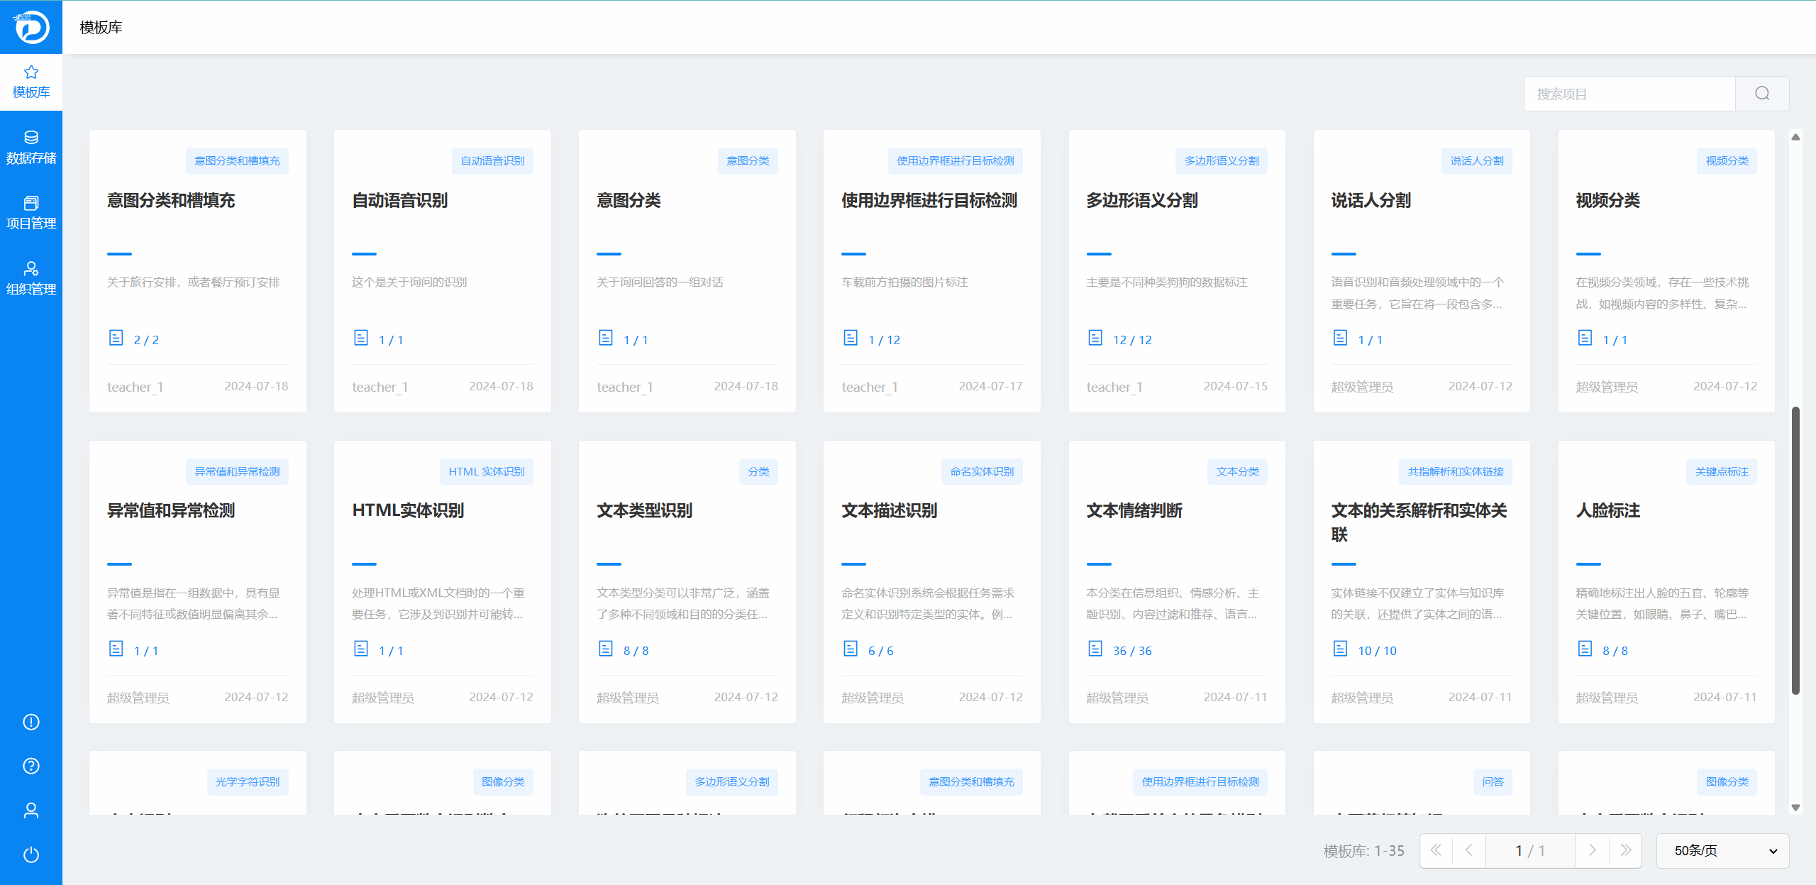Click the 多边形语义分割 tag on the 多边形语义分割 card
Screen dimensions: 1816x885
point(1221,161)
